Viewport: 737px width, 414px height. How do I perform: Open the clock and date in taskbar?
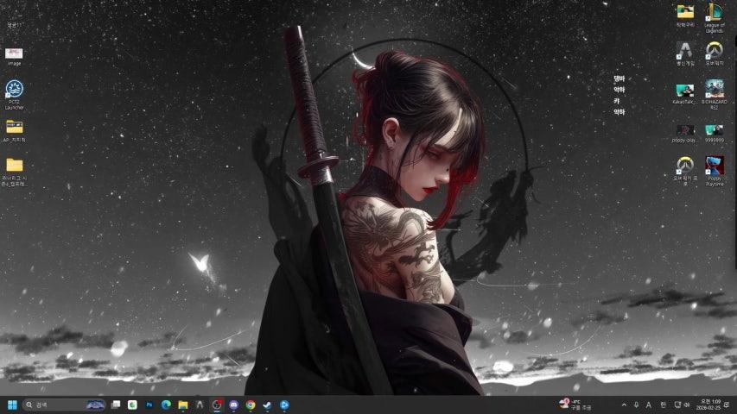click(710, 405)
